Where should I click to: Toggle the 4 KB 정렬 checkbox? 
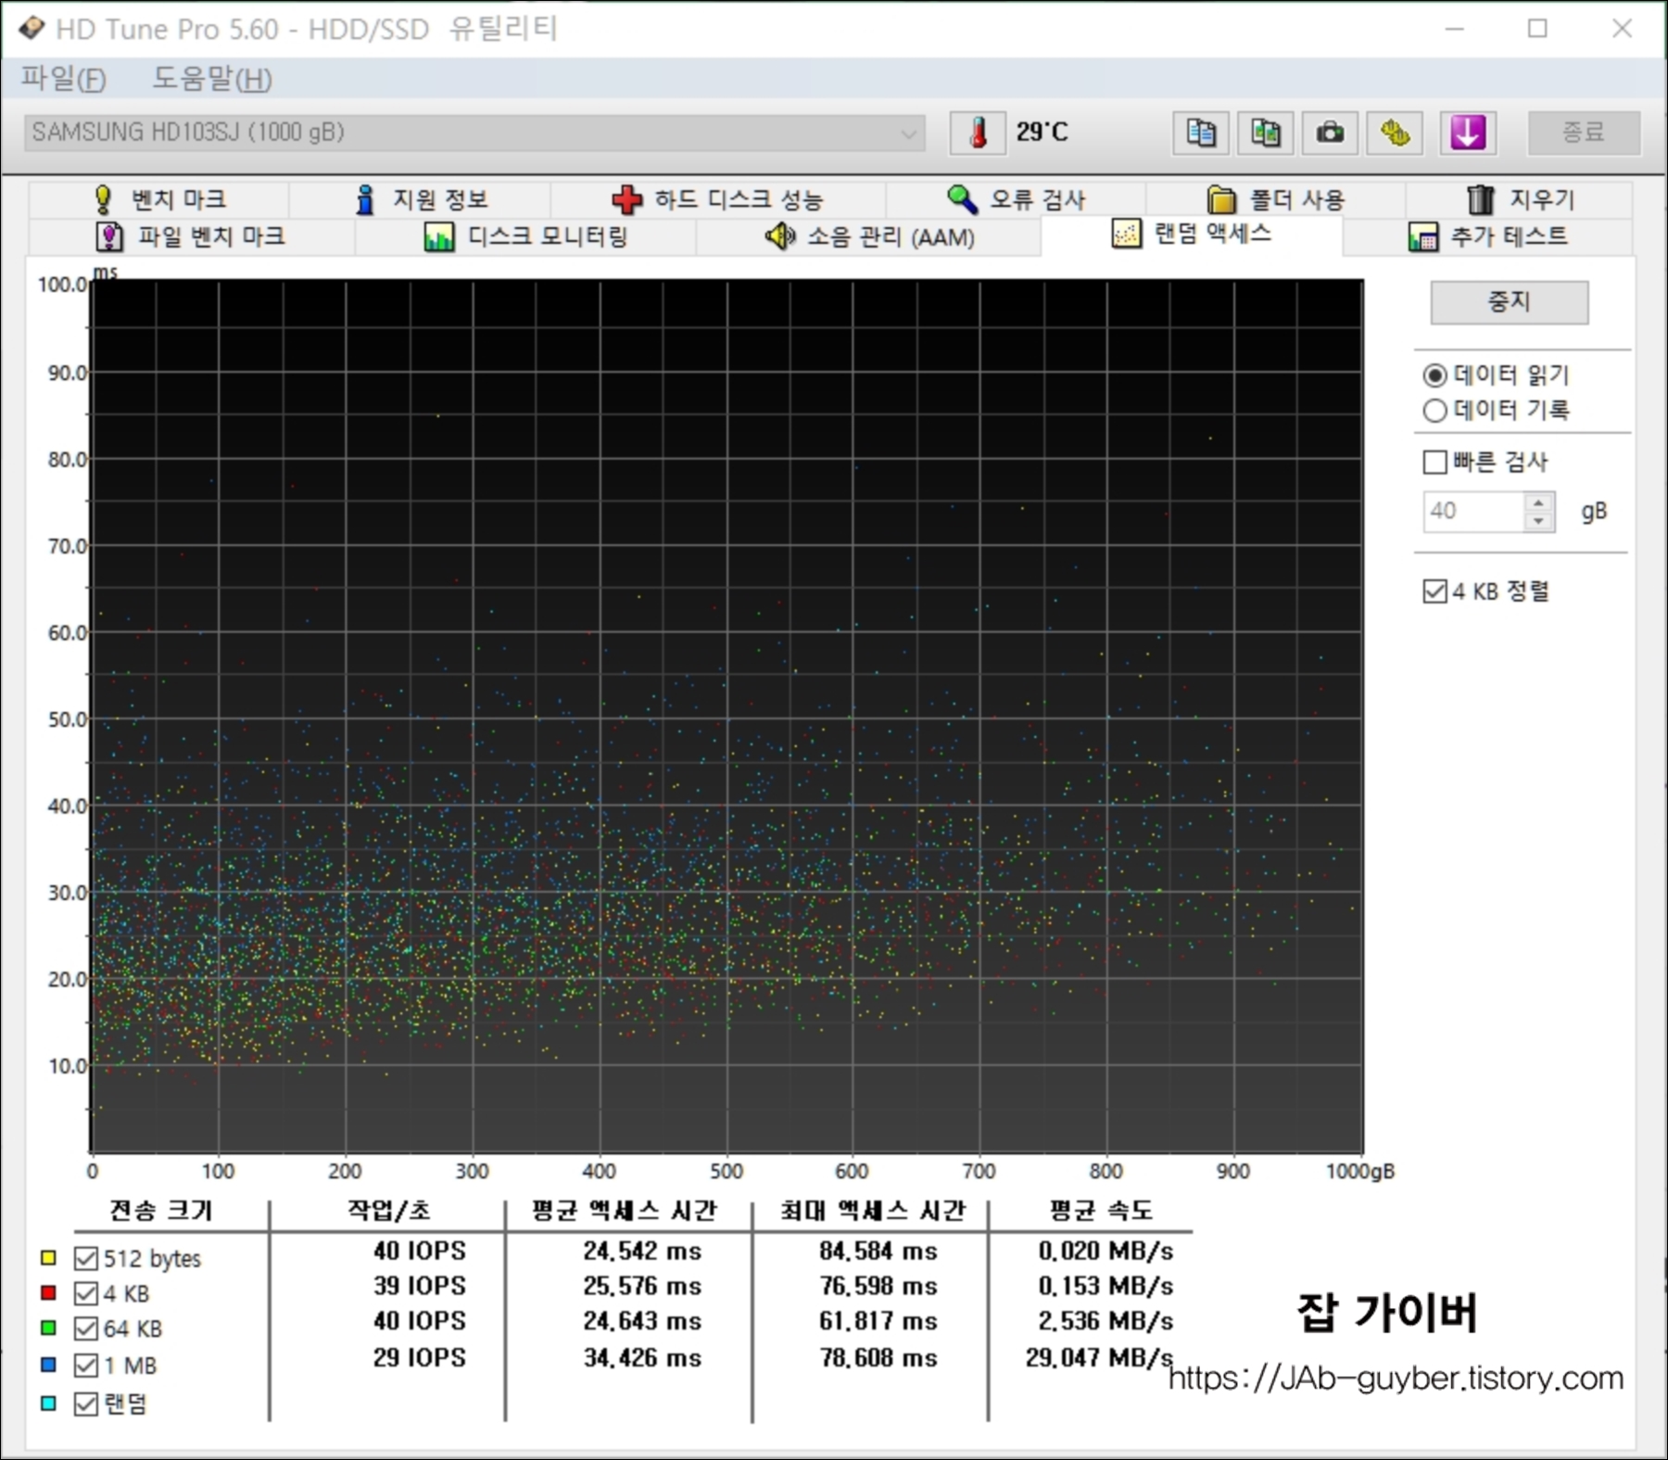tap(1434, 591)
